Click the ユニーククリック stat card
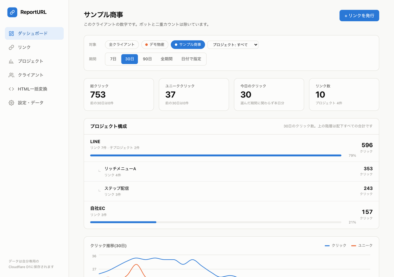 point(194,95)
